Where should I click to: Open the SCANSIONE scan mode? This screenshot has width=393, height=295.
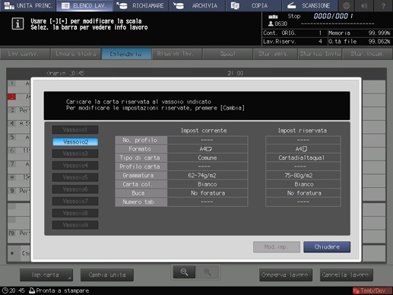310,5
